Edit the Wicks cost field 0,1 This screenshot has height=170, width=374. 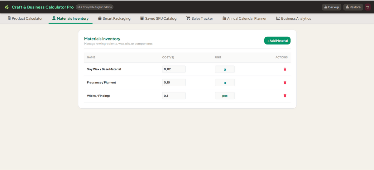(x=174, y=96)
